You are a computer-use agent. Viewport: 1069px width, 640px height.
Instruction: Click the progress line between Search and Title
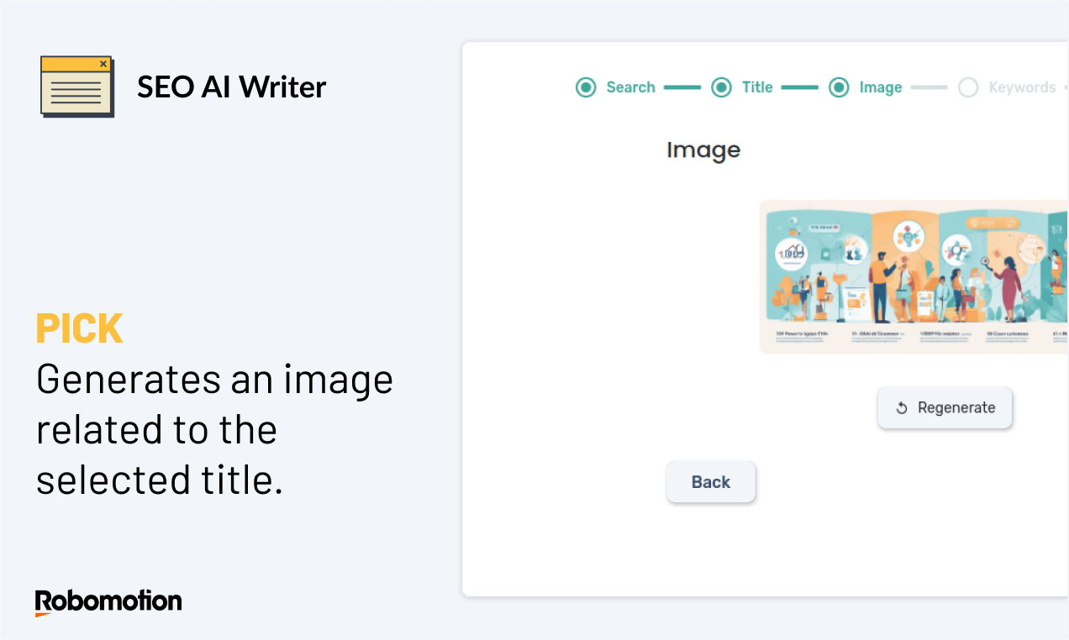pos(682,87)
